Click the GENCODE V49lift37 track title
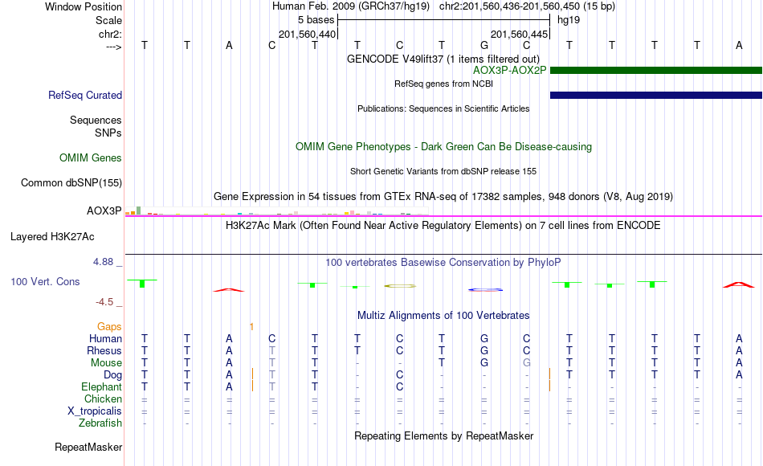The height and width of the screenshot is (466, 763). [x=443, y=59]
